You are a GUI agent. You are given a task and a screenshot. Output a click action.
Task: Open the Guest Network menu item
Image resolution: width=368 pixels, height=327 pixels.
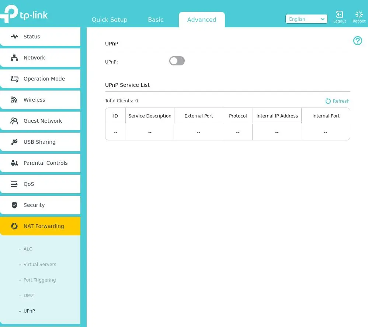point(40,121)
